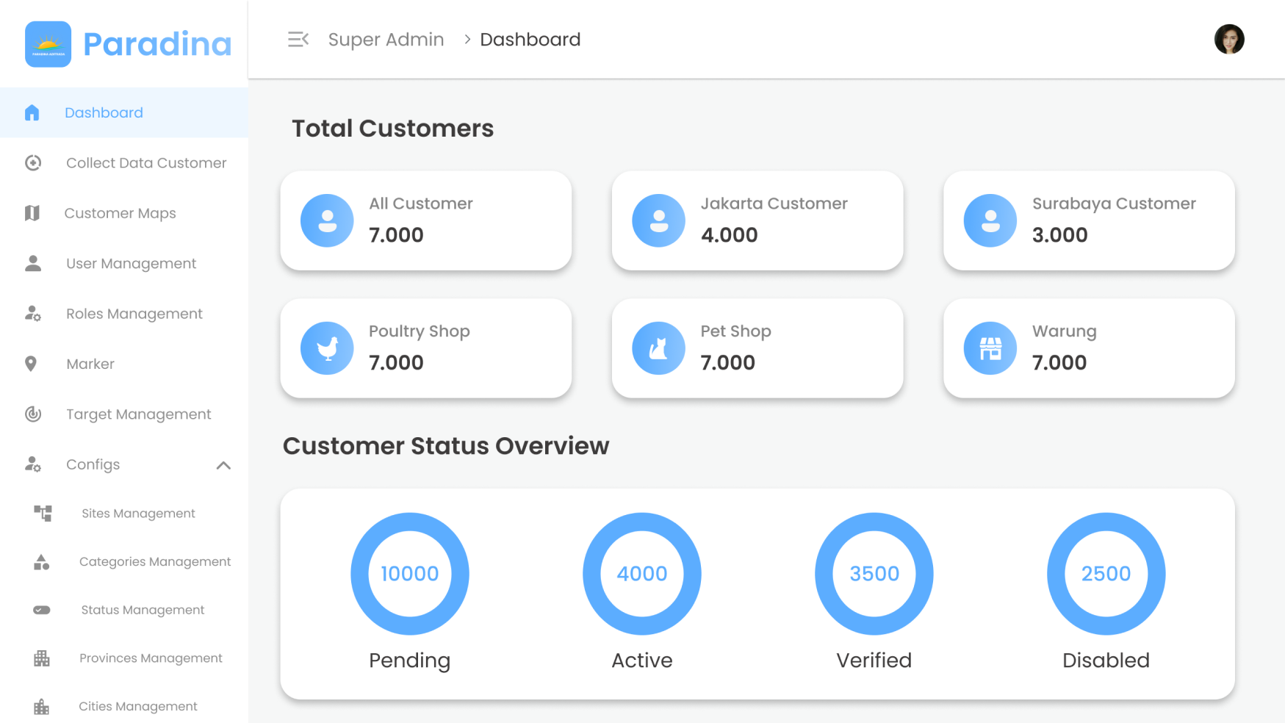The width and height of the screenshot is (1285, 723).
Task: Click the Super Admin breadcrumb link
Action: [x=386, y=40]
